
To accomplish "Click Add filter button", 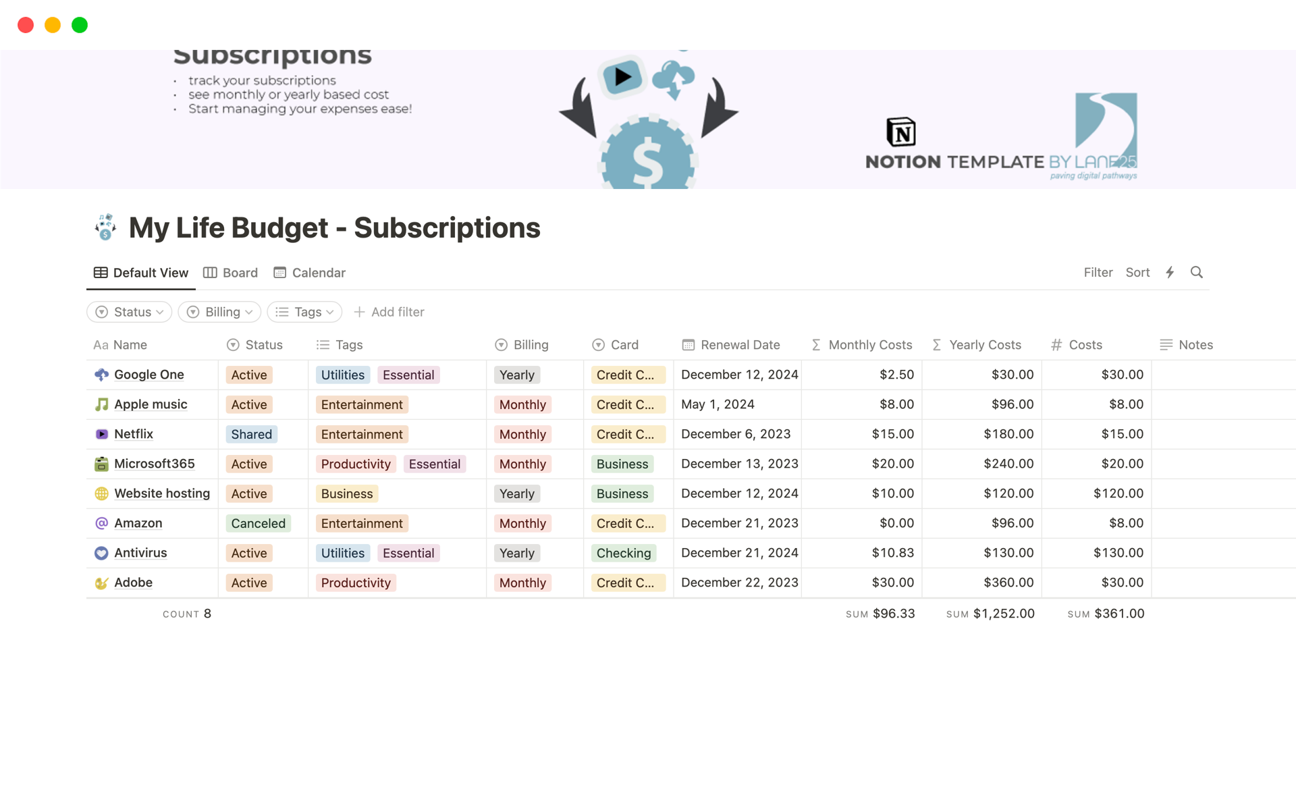I will [388, 310].
